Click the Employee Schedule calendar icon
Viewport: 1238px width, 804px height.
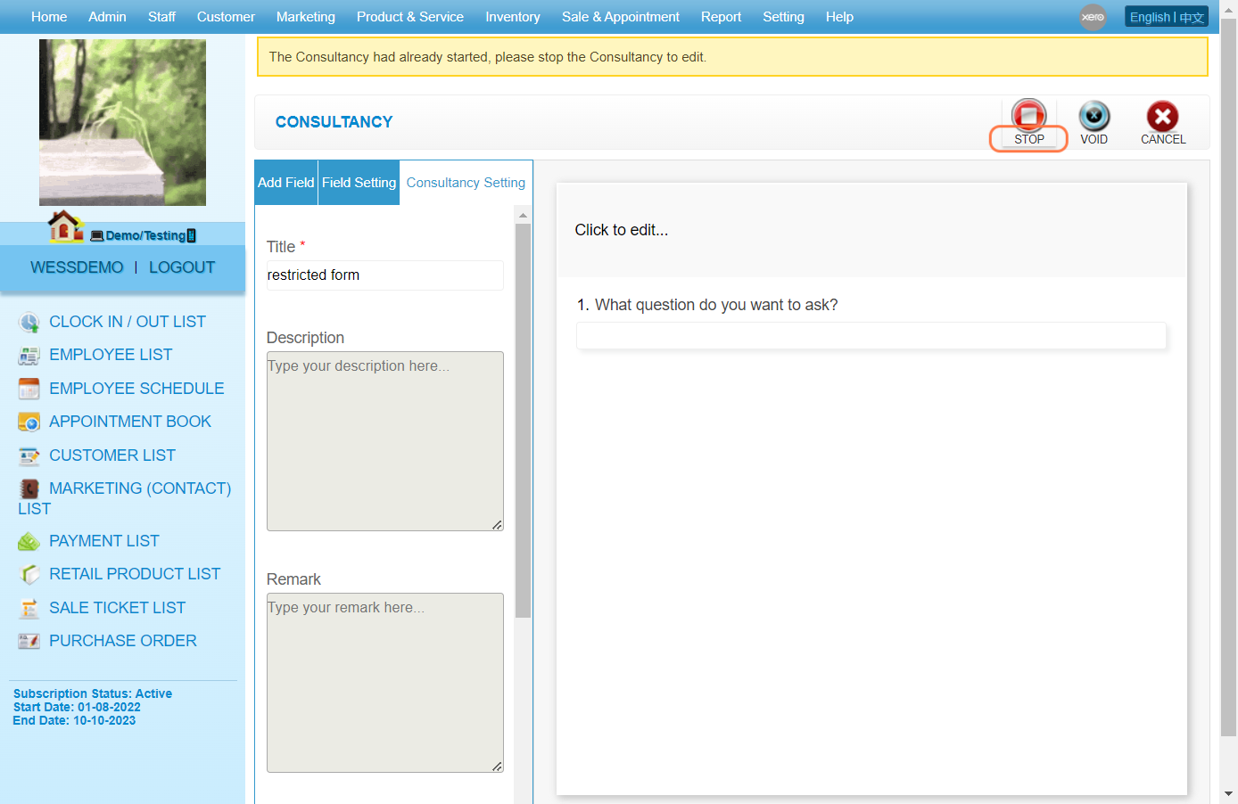point(29,389)
